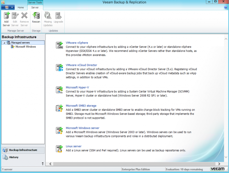Click the VMware vCloud Director icon

tap(59, 68)
